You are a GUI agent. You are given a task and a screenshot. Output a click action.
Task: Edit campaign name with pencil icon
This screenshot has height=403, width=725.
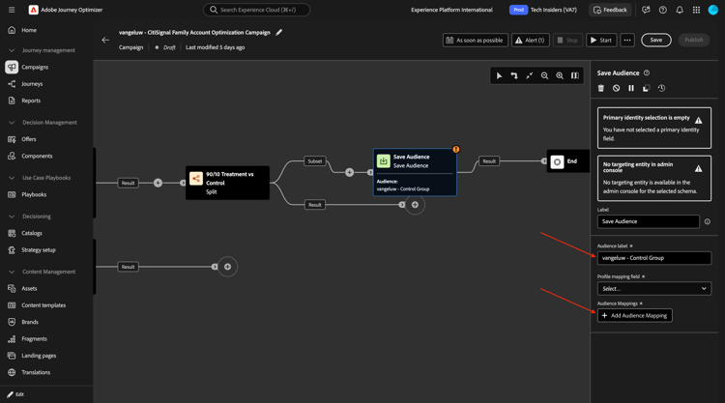coord(278,32)
